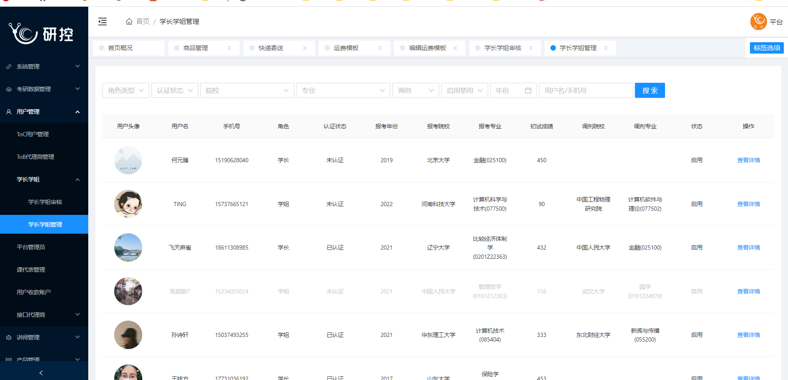Screen dimensions: 788x380
Task: Open the 角色类型 dropdown
Action: [125, 90]
